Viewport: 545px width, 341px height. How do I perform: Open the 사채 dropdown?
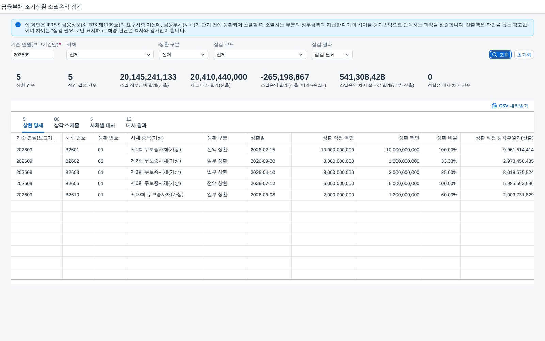110,55
